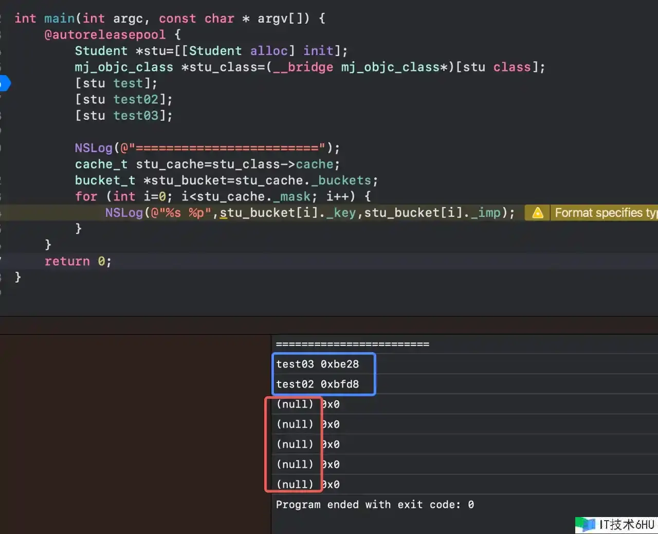Toggle the breakpoint on [stu test] line
Image resolution: width=658 pixels, height=534 pixels.
pyautogui.click(x=4, y=83)
